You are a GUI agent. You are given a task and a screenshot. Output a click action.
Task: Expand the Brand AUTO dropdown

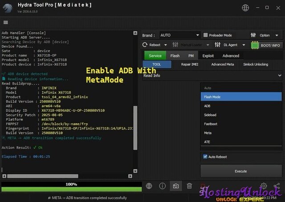[x=179, y=35]
